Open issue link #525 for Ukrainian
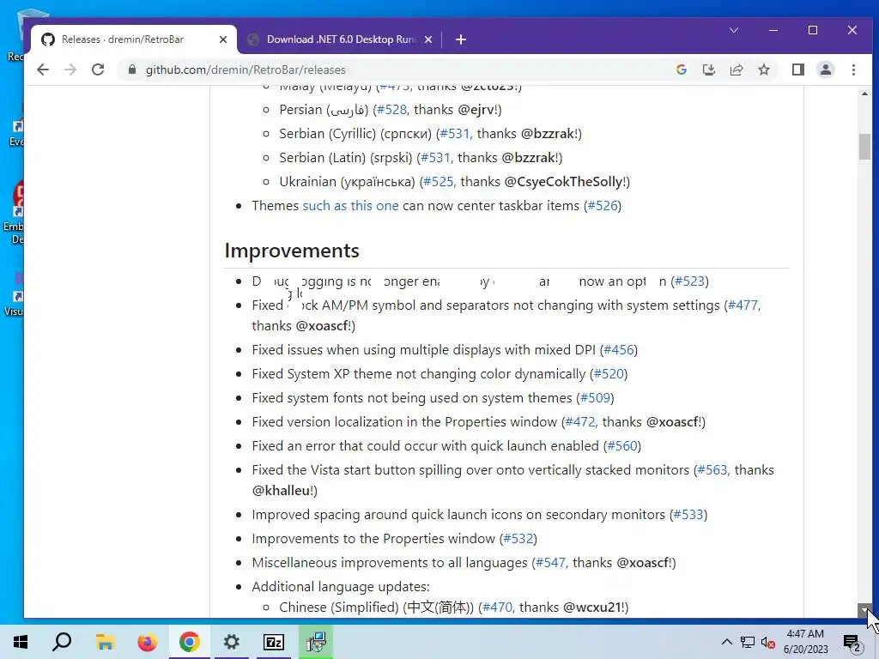Image resolution: width=879 pixels, height=659 pixels. [438, 182]
